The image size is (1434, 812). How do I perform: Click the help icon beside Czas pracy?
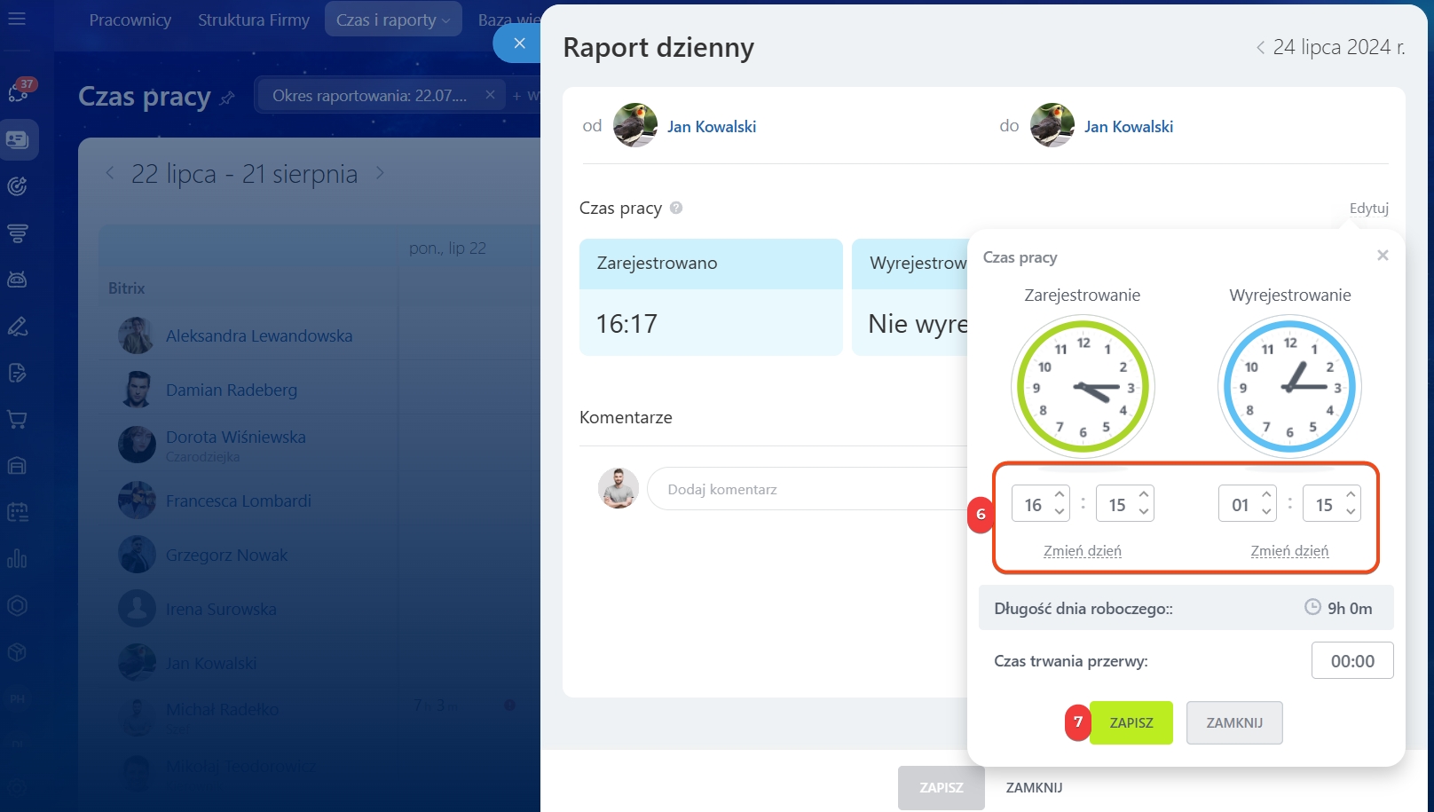(x=676, y=208)
